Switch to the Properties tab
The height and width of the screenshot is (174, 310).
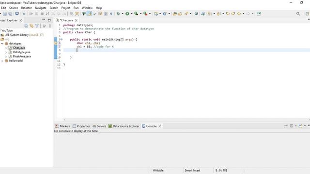click(x=81, y=126)
